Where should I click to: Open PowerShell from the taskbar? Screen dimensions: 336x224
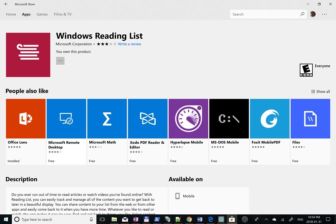coord(157,219)
